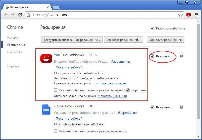
Task: Go forward using the browser forward arrow
Action: tap(13, 15)
